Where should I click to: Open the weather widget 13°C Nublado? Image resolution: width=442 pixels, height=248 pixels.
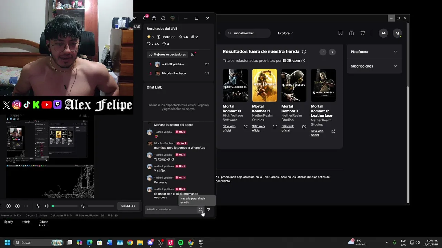pos(357,242)
